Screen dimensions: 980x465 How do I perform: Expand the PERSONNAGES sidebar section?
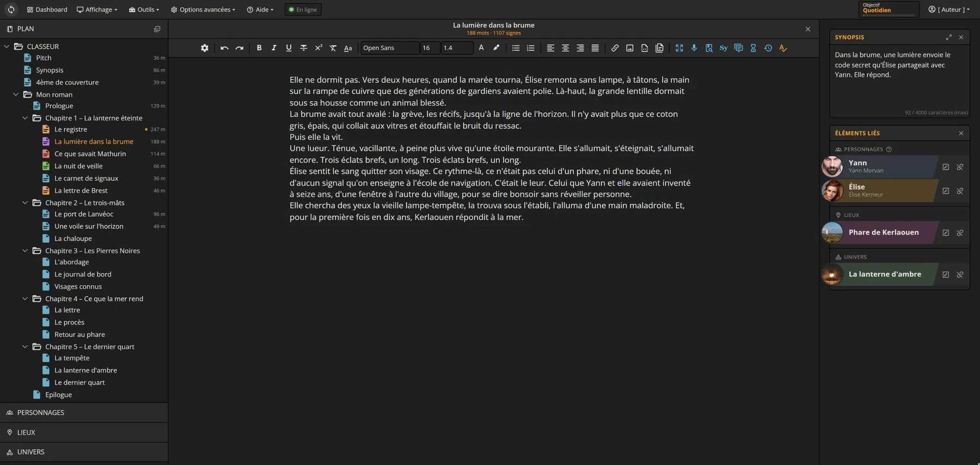click(84, 413)
